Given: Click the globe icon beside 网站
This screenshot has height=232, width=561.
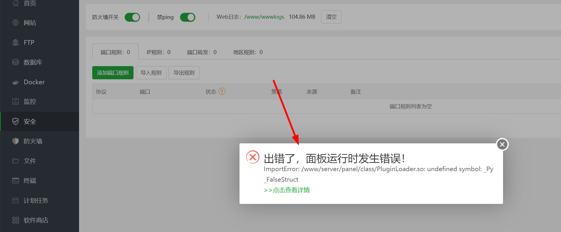Looking at the screenshot, I should 16,23.
